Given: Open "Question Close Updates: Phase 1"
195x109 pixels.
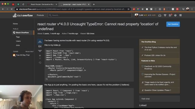Looking at the screenshot, I should pyautogui.click(x=158, y=90).
